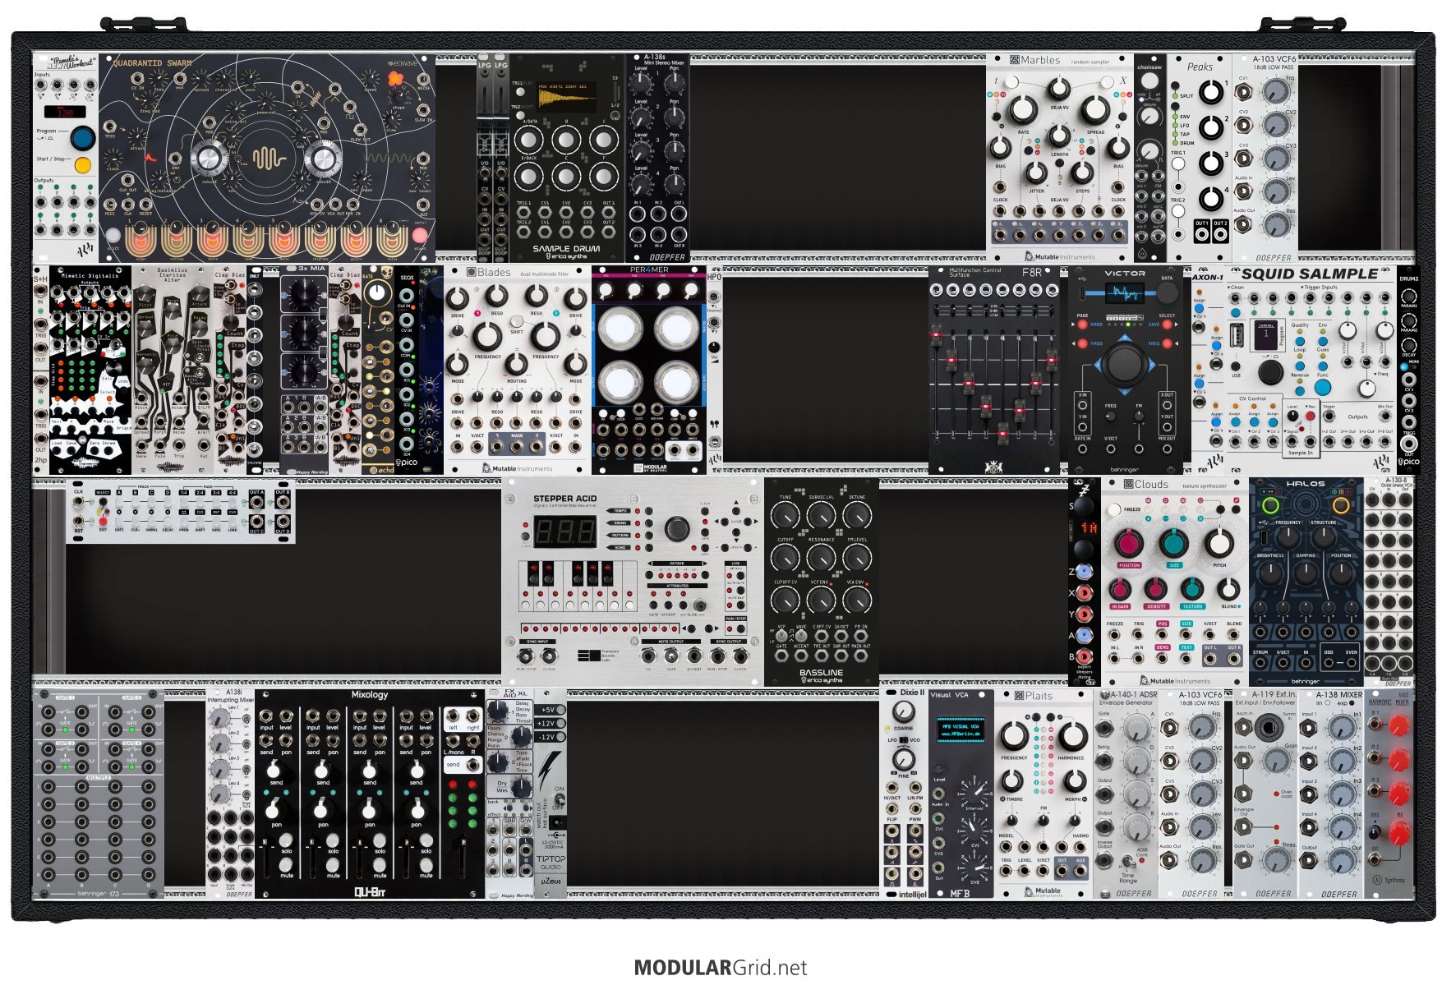The image size is (1442, 985).
Task: Select the A-138s Mini Stereo Mixer module
Action: (657, 158)
